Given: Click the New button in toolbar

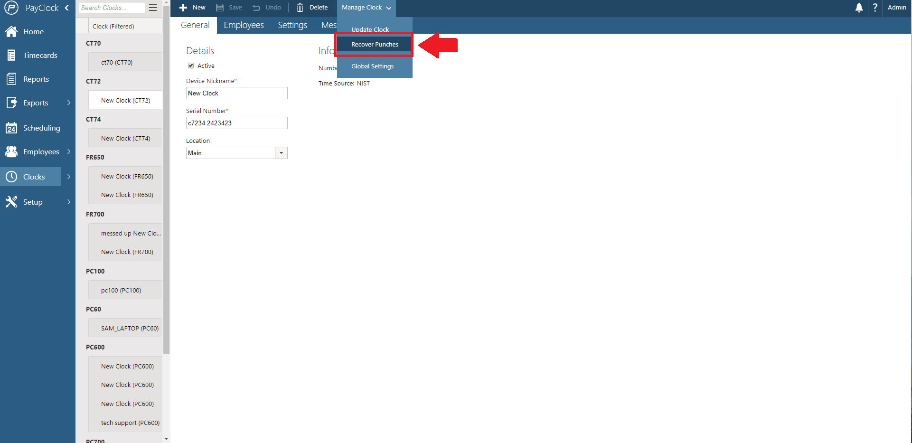Looking at the screenshot, I should tap(193, 8).
